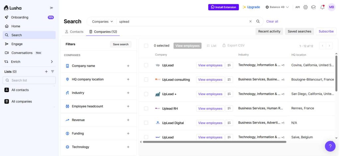Go to next results page arrow
Viewport: 340px width, 156px height.
coord(329,46)
